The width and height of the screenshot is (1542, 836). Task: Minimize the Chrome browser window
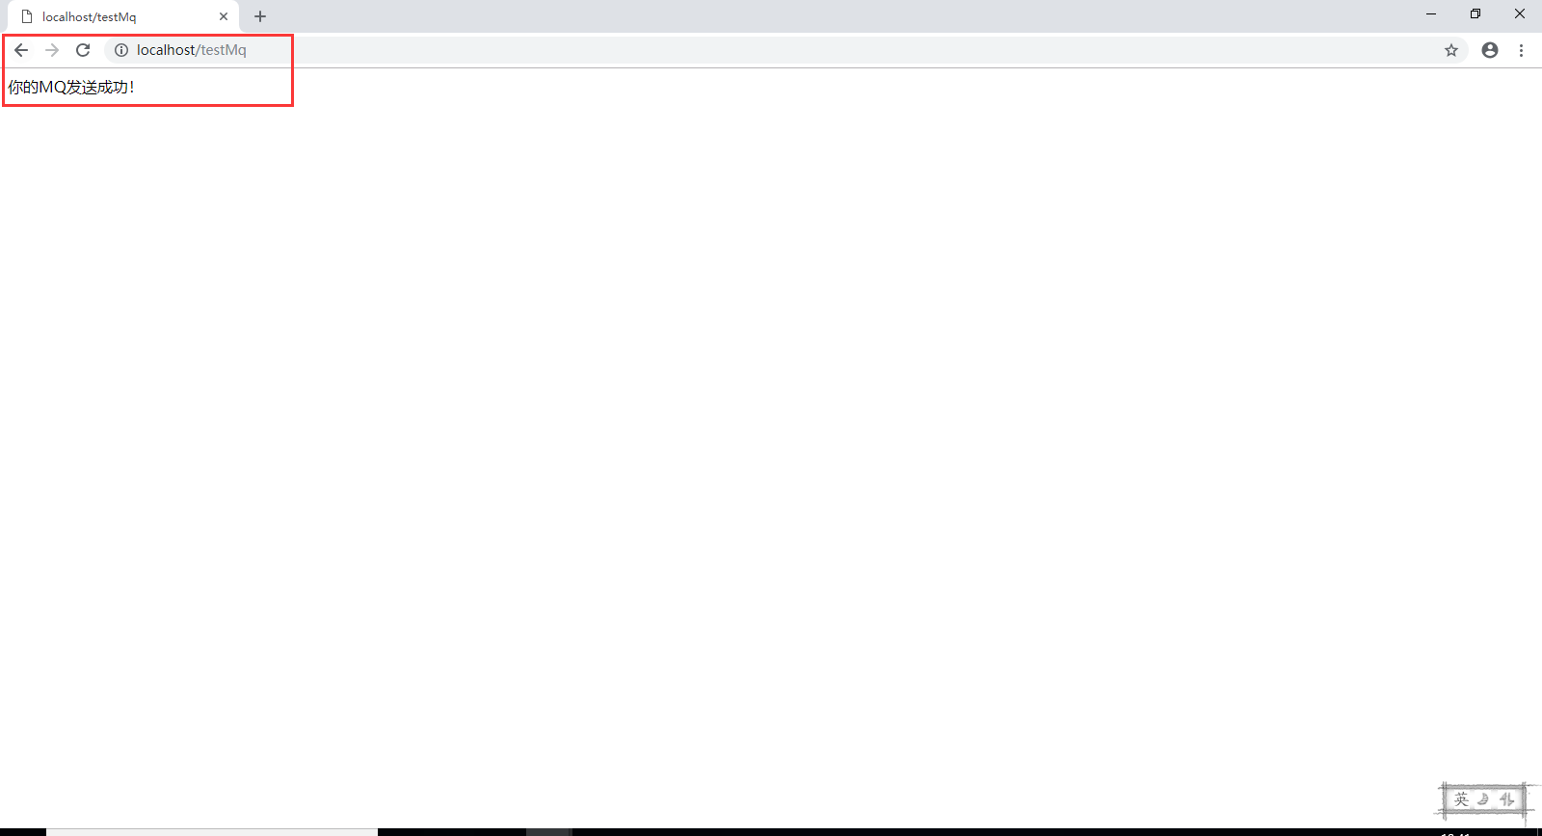[x=1431, y=13]
